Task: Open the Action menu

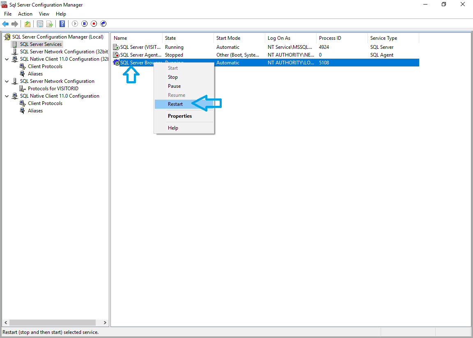Action: 25,14
